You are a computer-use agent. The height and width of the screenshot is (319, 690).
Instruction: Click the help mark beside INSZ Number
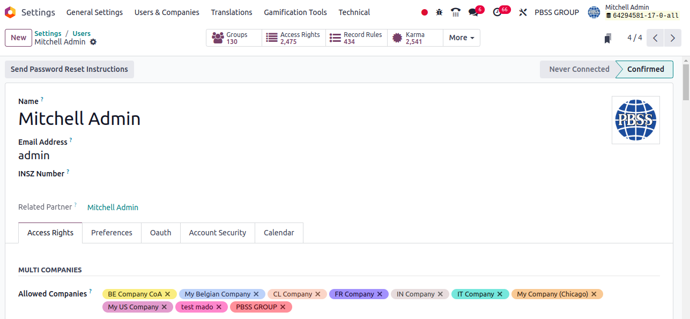pyautogui.click(x=68, y=172)
